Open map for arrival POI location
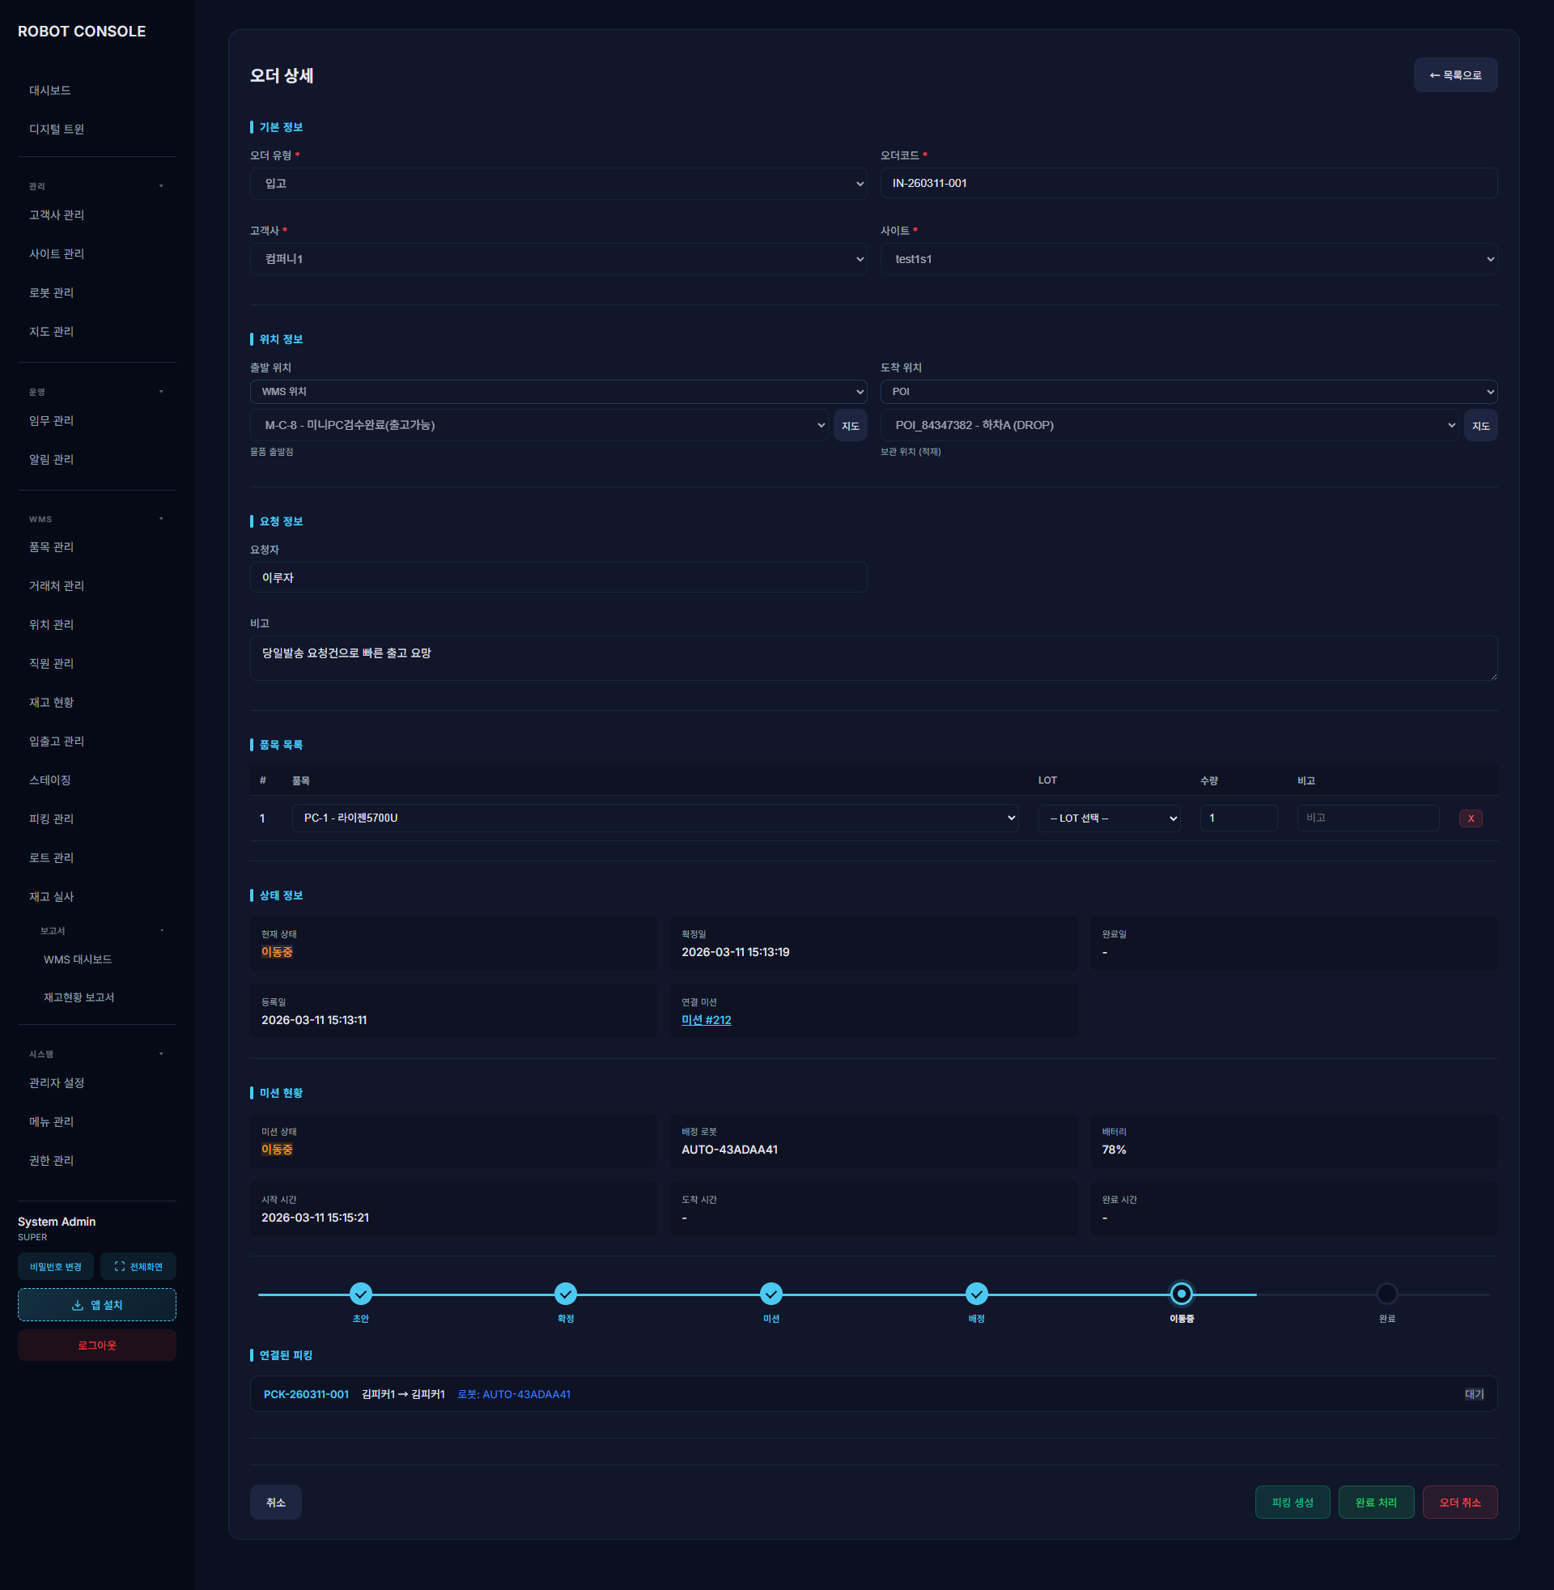This screenshot has height=1590, width=1554. click(x=1480, y=425)
